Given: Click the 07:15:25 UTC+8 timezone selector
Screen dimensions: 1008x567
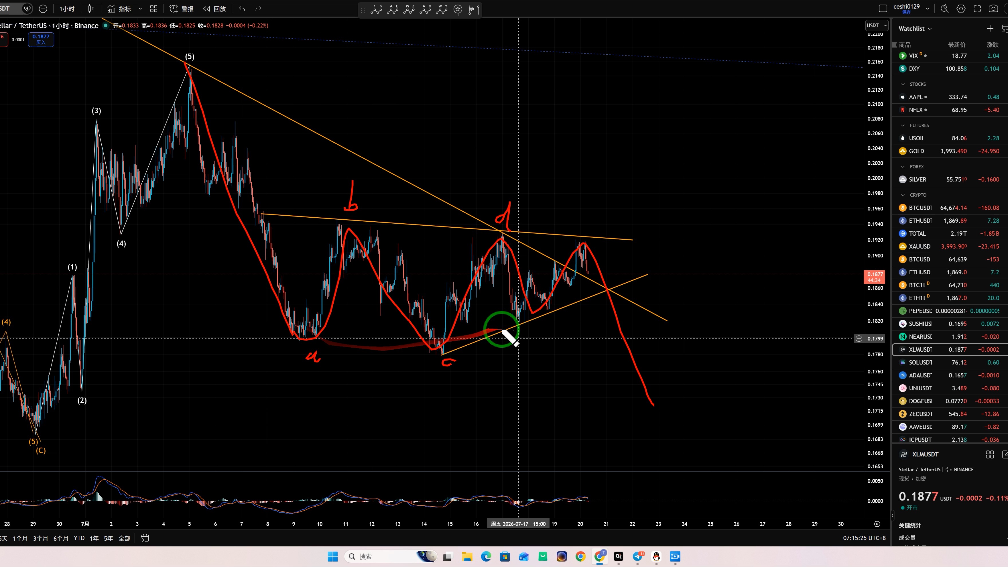Looking at the screenshot, I should click(x=865, y=538).
